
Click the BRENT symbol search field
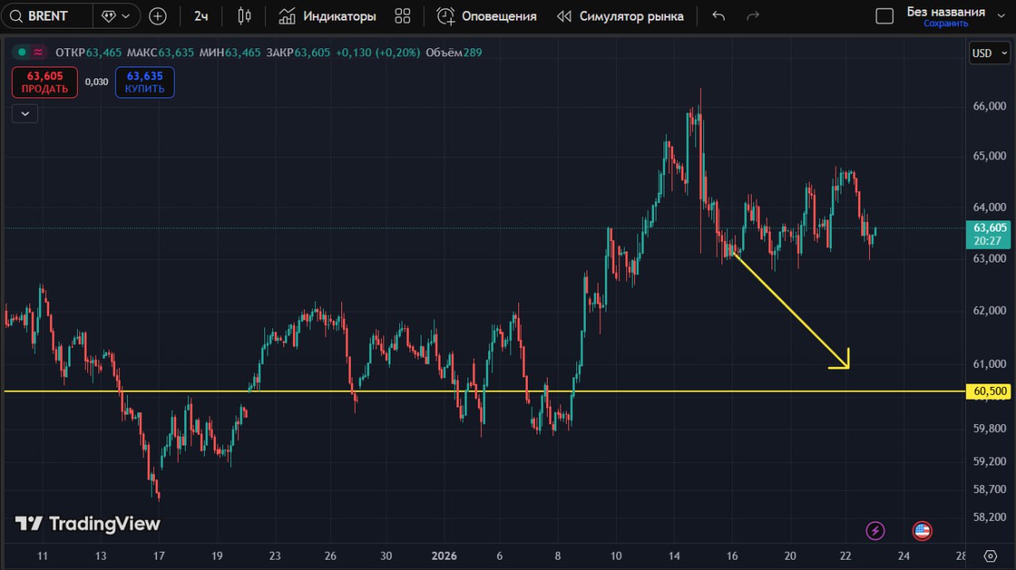pyautogui.click(x=48, y=16)
